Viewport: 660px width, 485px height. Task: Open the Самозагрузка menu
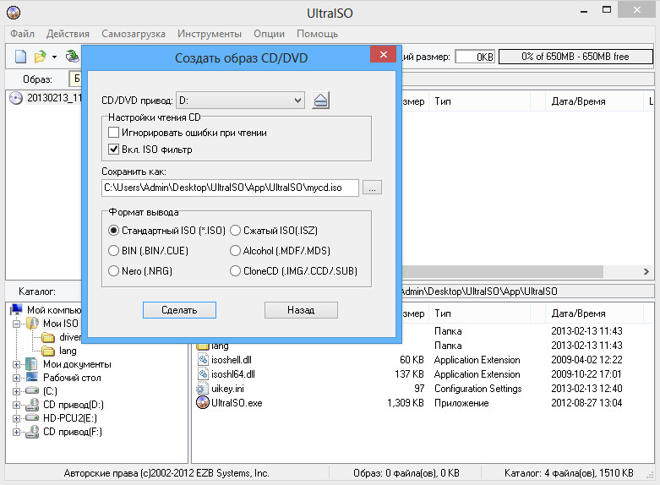point(134,34)
